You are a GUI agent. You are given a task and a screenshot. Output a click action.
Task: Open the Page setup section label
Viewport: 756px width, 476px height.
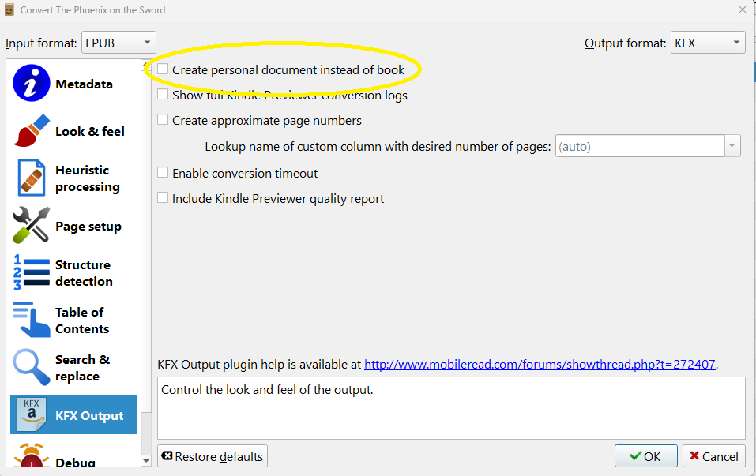coord(88,227)
